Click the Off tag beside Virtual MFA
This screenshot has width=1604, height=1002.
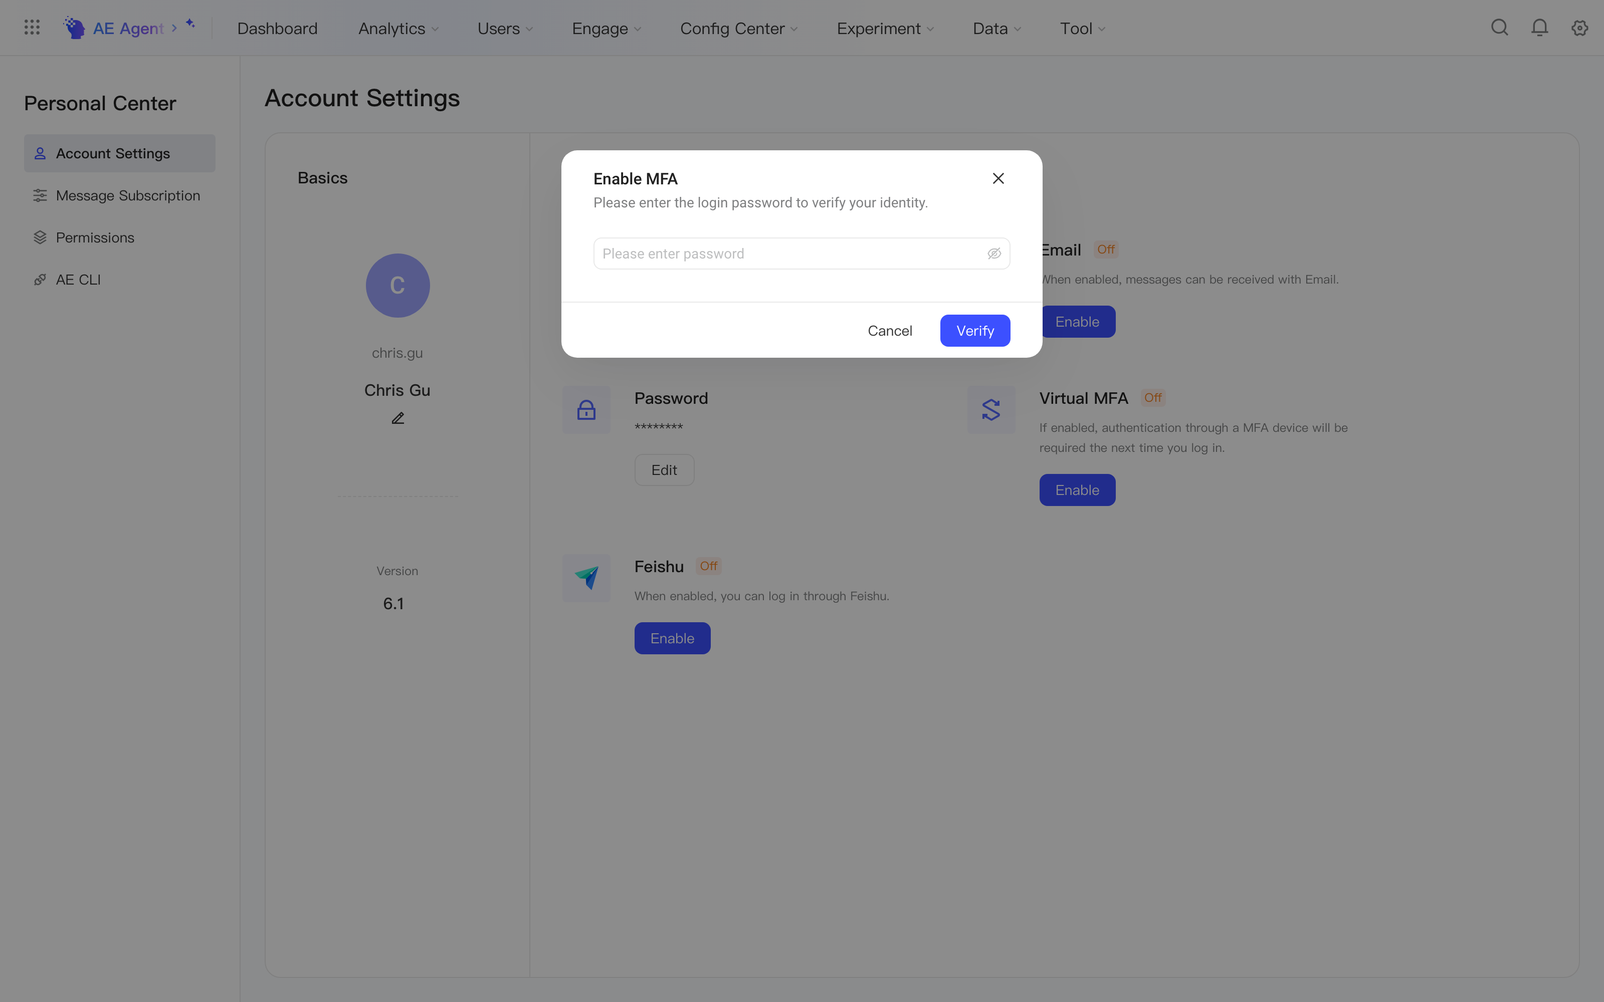click(1153, 398)
